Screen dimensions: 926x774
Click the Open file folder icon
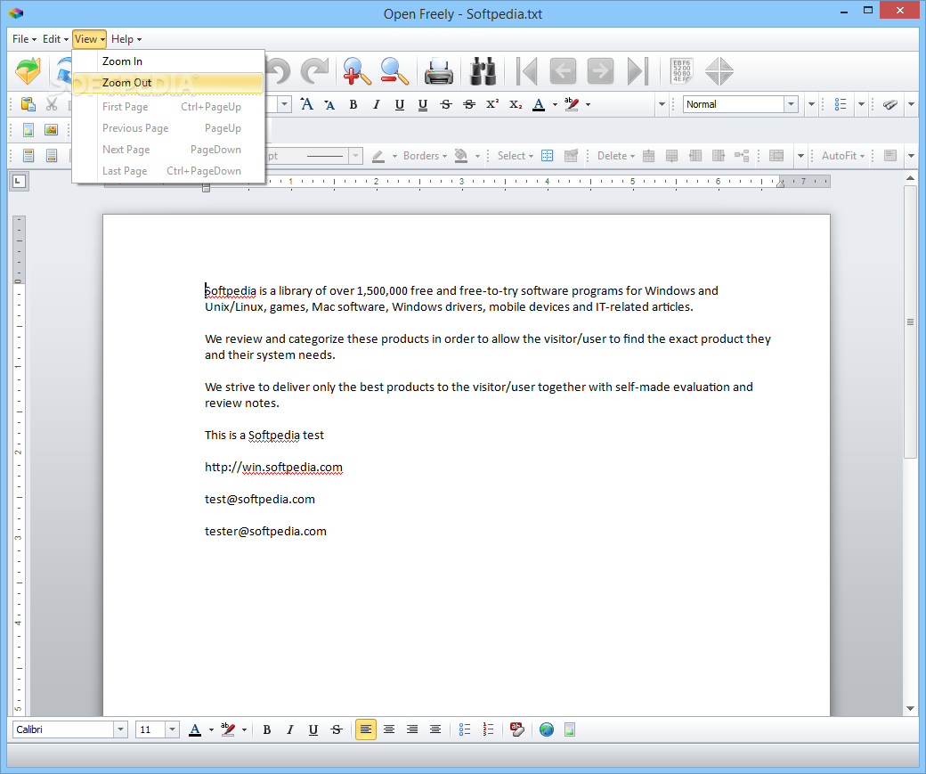pos(28,71)
